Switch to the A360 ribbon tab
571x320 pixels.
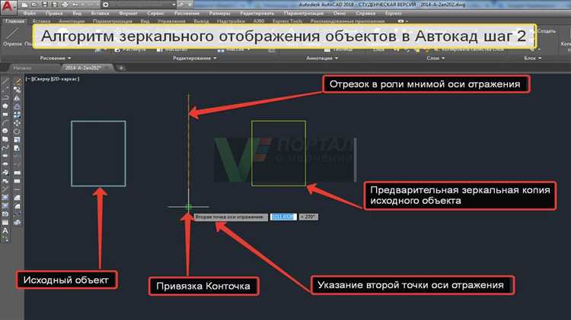[x=259, y=21]
